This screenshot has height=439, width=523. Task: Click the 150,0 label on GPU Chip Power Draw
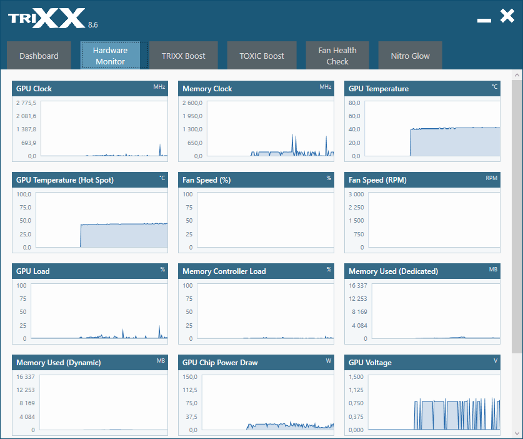pyautogui.click(x=190, y=376)
